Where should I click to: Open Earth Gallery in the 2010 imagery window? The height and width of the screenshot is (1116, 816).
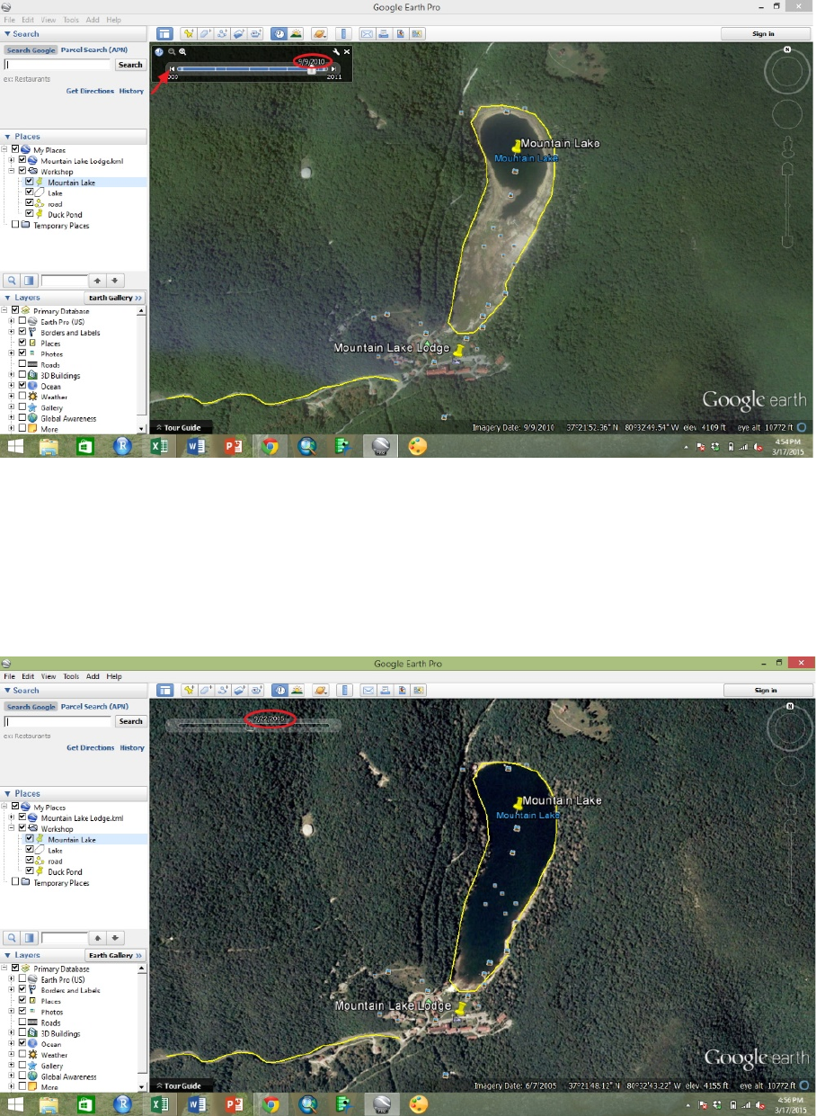point(114,298)
